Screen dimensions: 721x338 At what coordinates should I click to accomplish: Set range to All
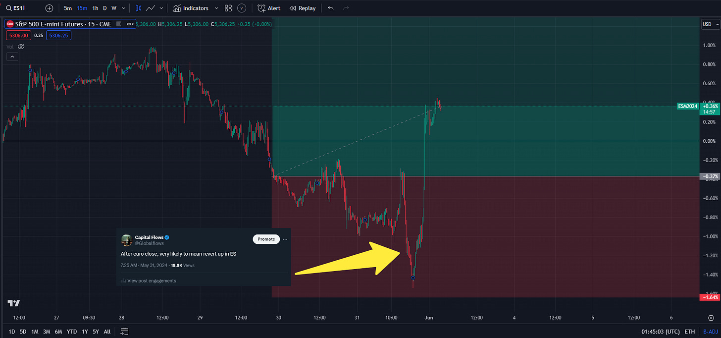click(x=107, y=331)
